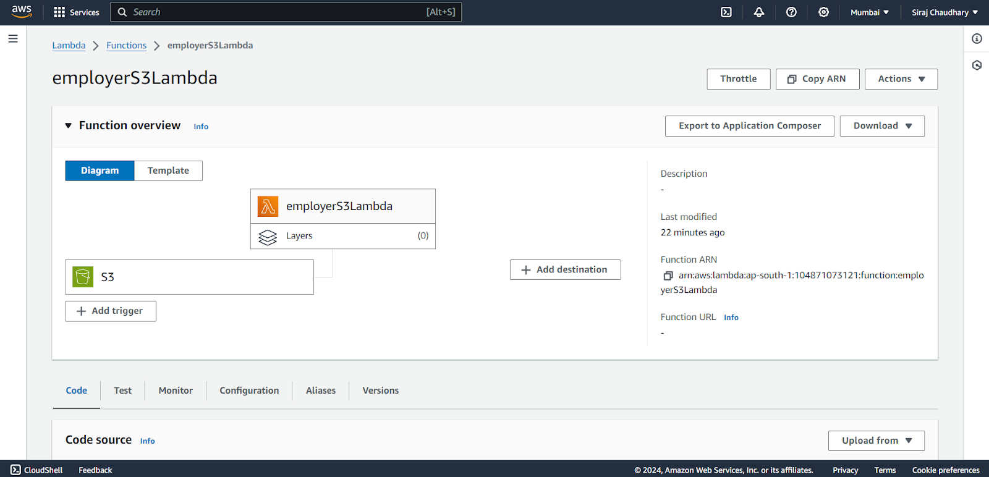Collapse the Function overview section
Viewport: 989px width, 477px height.
pos(69,125)
